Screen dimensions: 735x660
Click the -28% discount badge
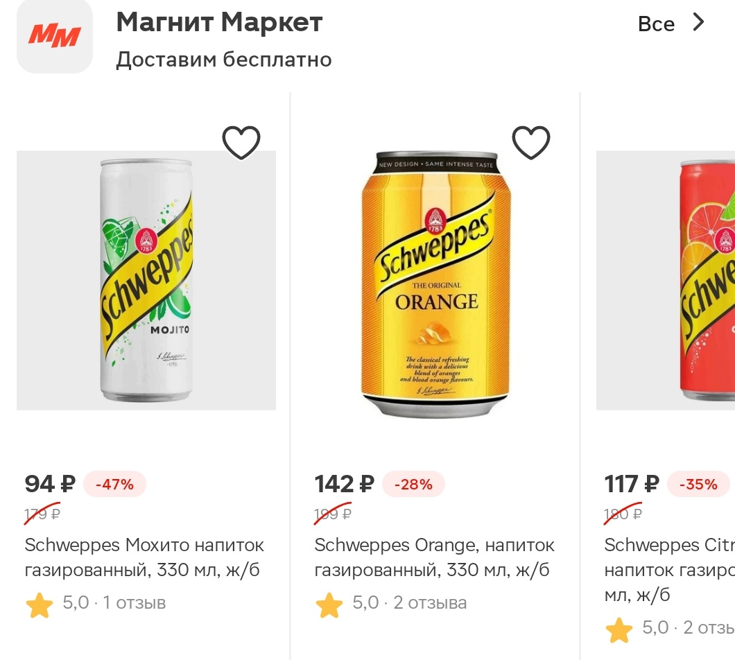[x=413, y=484]
